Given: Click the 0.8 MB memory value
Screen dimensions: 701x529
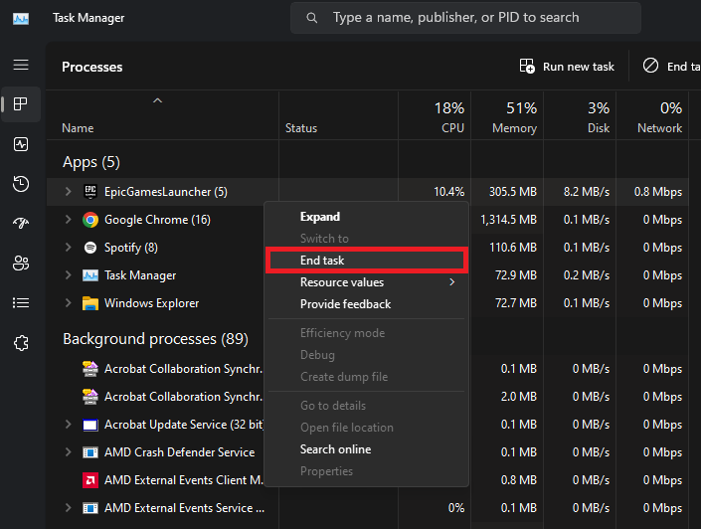Looking at the screenshot, I should pos(519,480).
